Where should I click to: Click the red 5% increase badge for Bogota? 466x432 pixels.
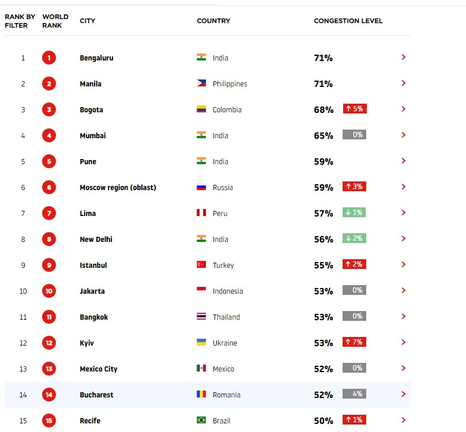pos(355,109)
